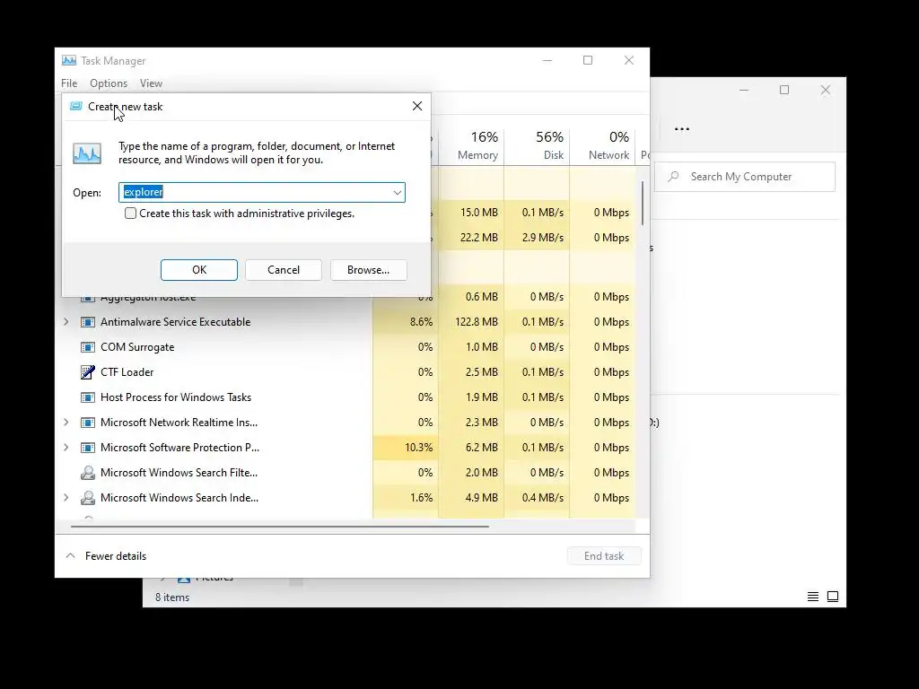Viewport: 919px width, 689px height.
Task: Close the Create new task dialog
Action: tap(417, 106)
